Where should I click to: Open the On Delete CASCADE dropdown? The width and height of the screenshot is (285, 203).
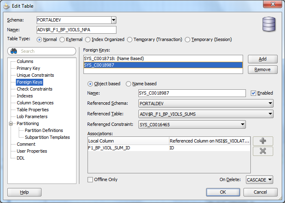259,179
